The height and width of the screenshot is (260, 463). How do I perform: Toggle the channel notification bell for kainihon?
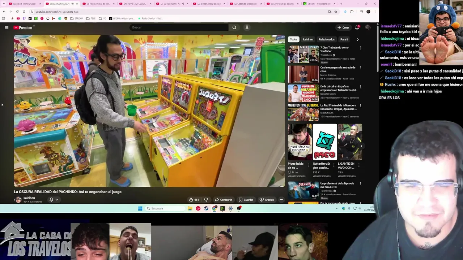click(51, 200)
